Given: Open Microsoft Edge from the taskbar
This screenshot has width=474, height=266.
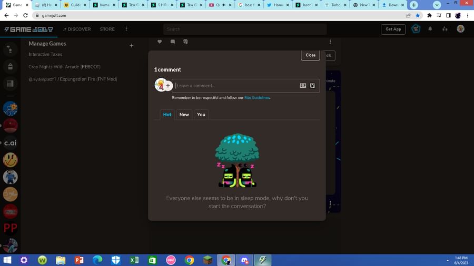Looking at the screenshot, I should 97,260.
